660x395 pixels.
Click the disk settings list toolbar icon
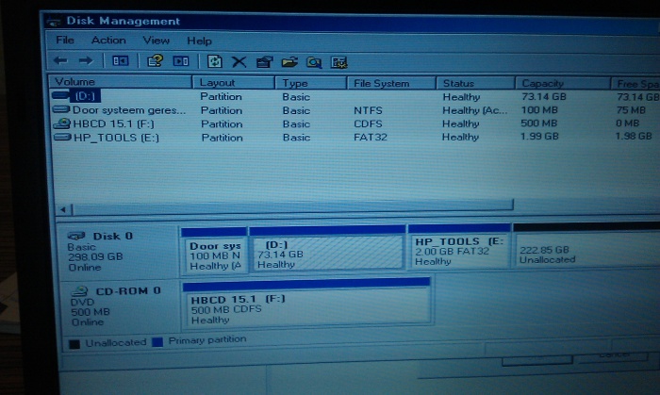[x=338, y=63]
